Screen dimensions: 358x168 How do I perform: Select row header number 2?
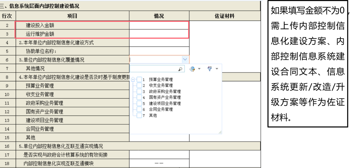point(8,25)
